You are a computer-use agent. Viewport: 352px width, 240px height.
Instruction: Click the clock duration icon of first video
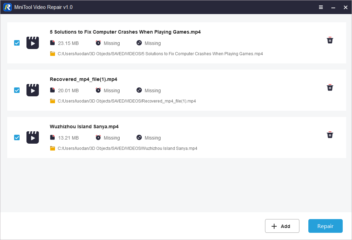[x=98, y=43]
